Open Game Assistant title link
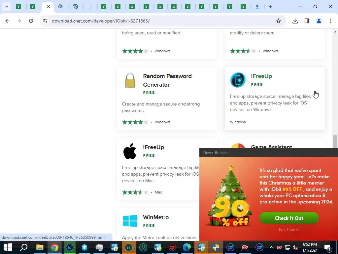This screenshot has height=254, width=338. click(271, 147)
